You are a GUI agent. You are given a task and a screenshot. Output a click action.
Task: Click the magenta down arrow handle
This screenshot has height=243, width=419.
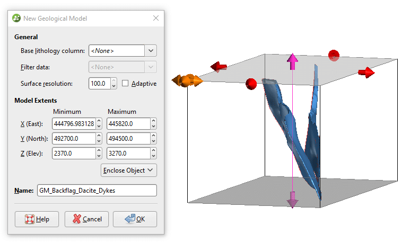292,200
